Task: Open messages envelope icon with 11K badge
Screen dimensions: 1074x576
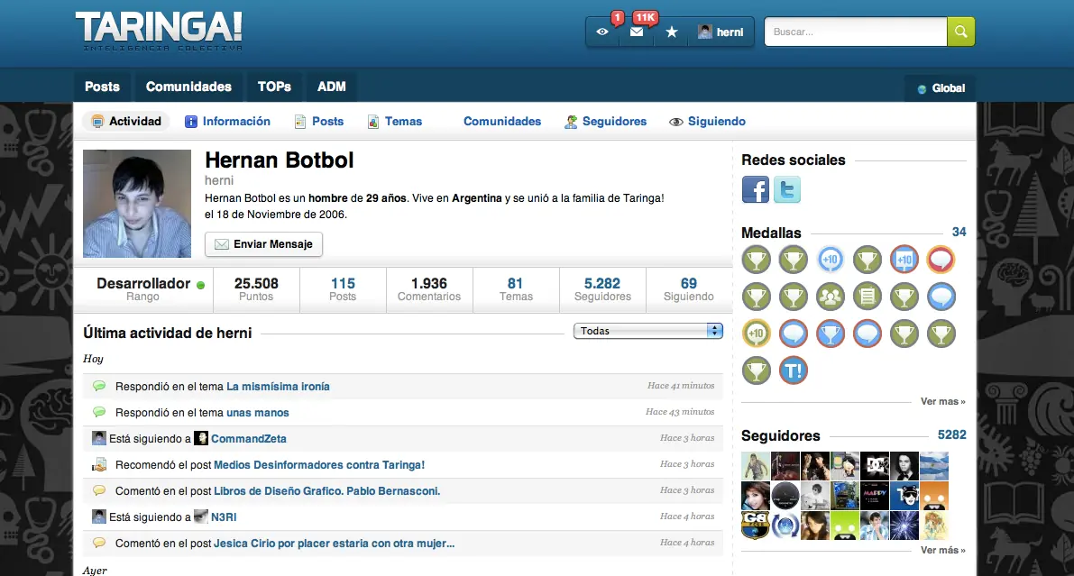Action: (x=637, y=32)
